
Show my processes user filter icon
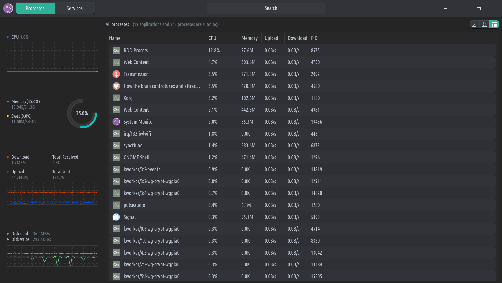[484, 24]
